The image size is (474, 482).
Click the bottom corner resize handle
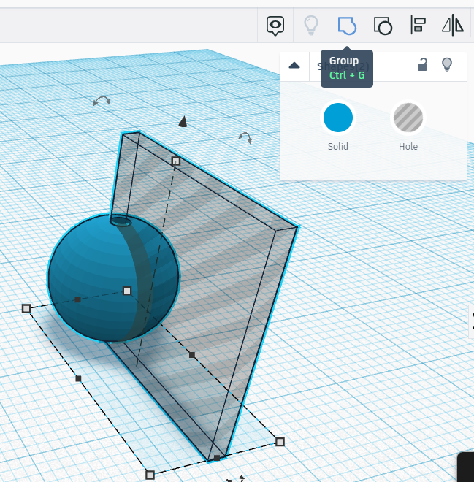pyautogui.click(x=150, y=475)
